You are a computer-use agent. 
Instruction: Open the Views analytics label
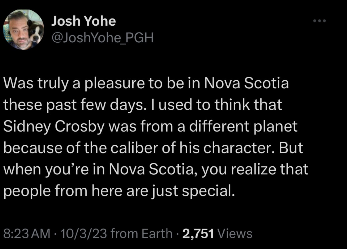coord(235,233)
